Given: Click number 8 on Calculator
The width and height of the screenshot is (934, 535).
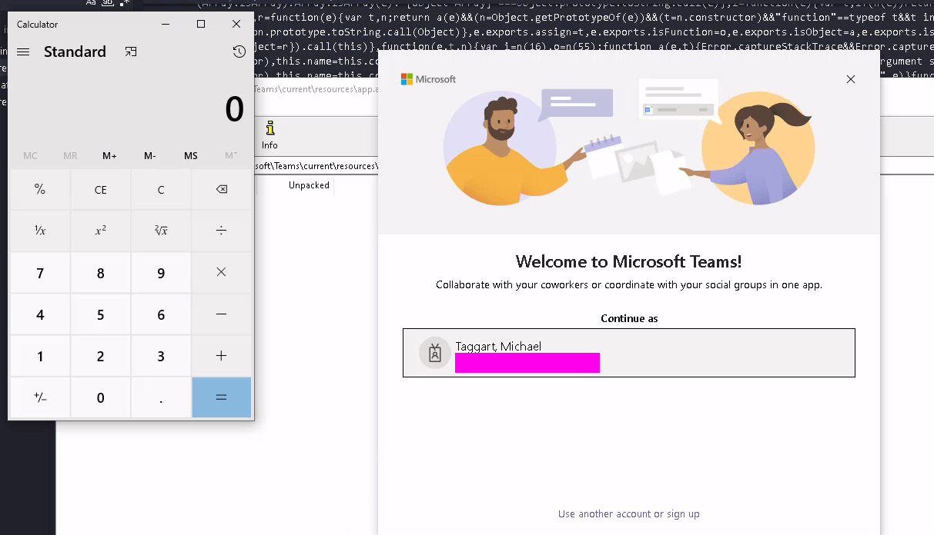Looking at the screenshot, I should coord(101,272).
